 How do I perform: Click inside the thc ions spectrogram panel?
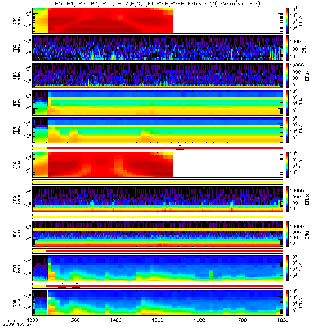157,234
